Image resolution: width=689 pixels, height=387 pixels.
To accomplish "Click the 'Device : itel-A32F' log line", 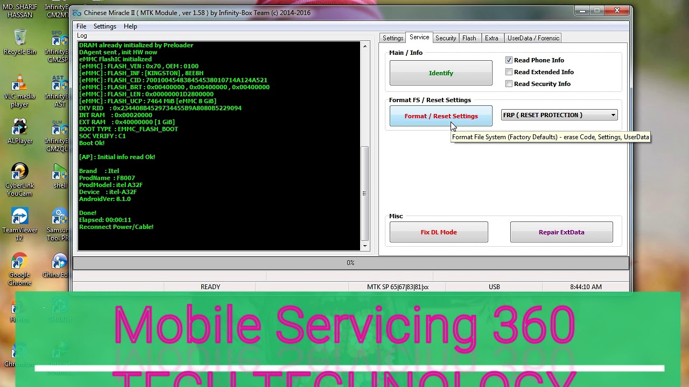I will [x=108, y=192].
